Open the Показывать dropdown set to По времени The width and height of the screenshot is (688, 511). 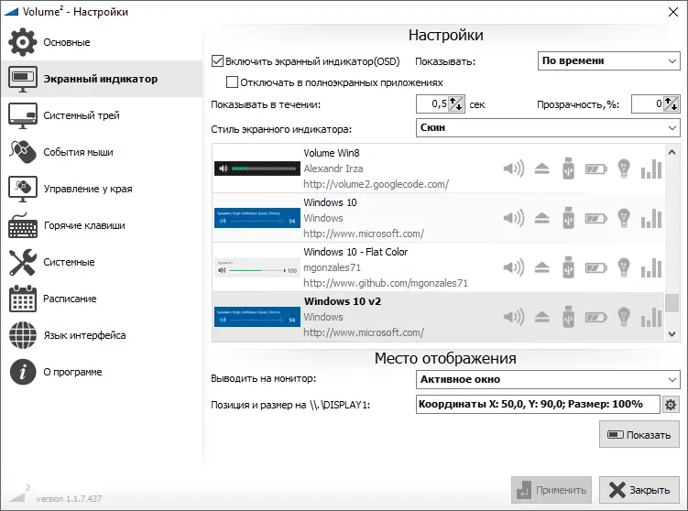[x=608, y=61]
